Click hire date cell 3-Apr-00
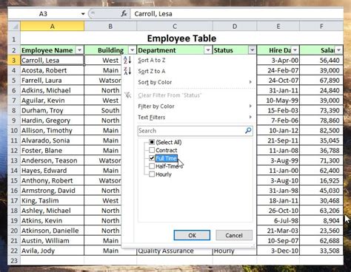Viewport: 351px width, 272px height. (x=278, y=60)
